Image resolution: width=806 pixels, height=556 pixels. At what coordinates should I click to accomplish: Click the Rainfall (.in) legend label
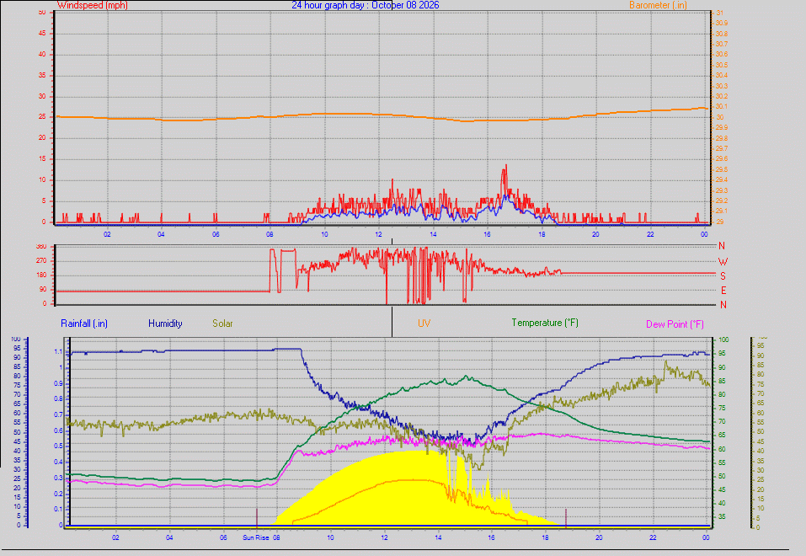(x=84, y=323)
